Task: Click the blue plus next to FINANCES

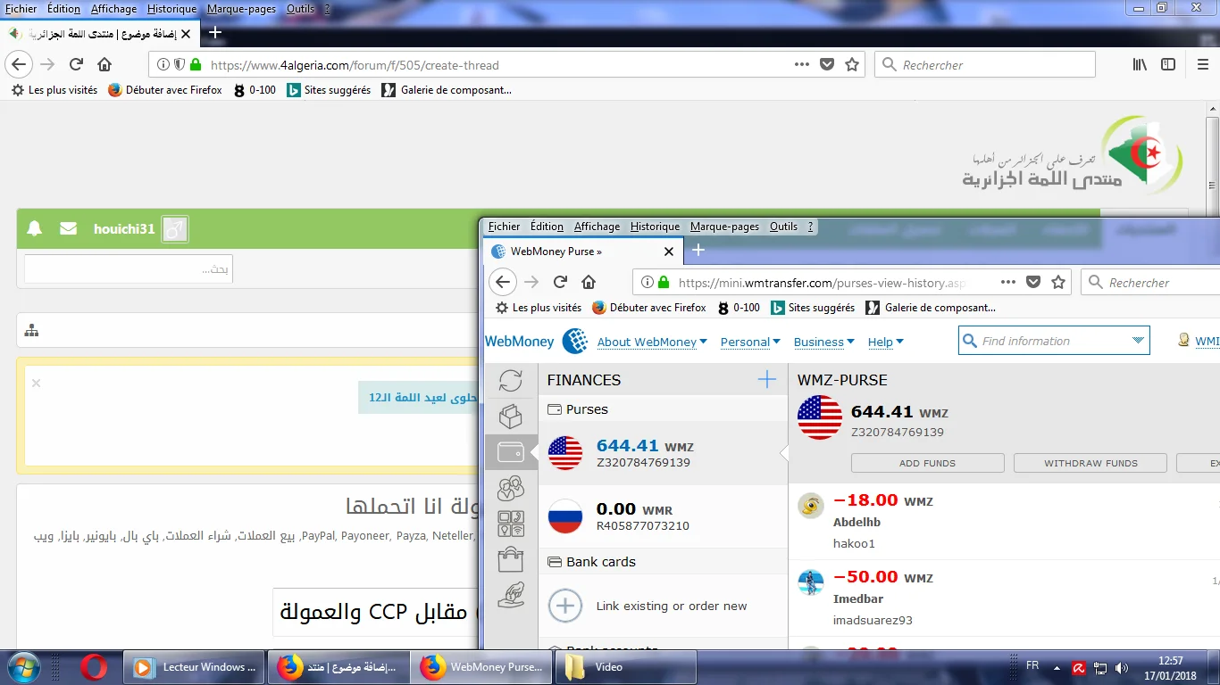Action: [766, 380]
